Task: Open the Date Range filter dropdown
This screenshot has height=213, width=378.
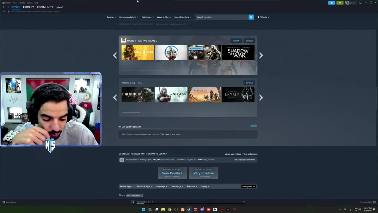Action: pyautogui.click(x=177, y=186)
